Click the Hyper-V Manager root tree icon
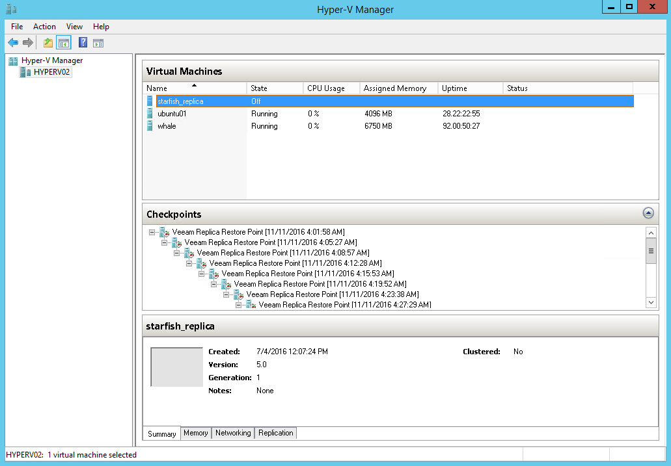The height and width of the screenshot is (466, 671). (13, 60)
